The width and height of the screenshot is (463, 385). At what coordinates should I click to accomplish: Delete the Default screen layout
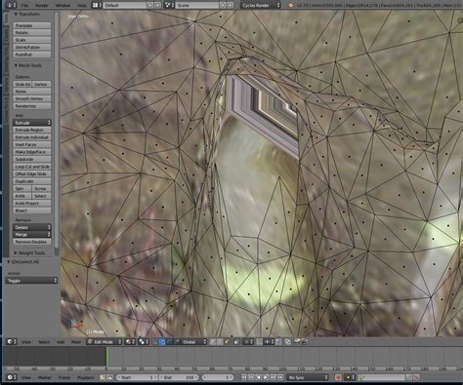pos(157,5)
